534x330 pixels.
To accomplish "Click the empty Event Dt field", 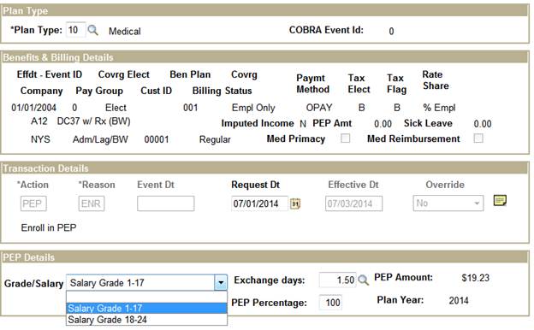I will (x=166, y=203).
